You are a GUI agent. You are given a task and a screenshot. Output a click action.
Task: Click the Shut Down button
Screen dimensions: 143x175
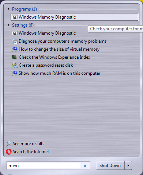pos(110,166)
